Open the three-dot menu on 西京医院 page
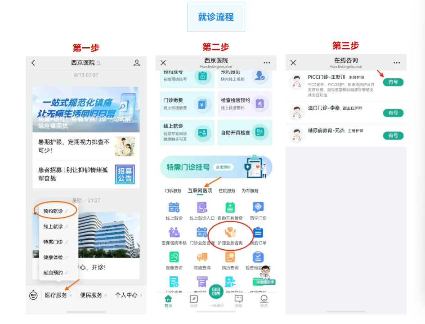The width and height of the screenshot is (425, 324). click(267, 63)
